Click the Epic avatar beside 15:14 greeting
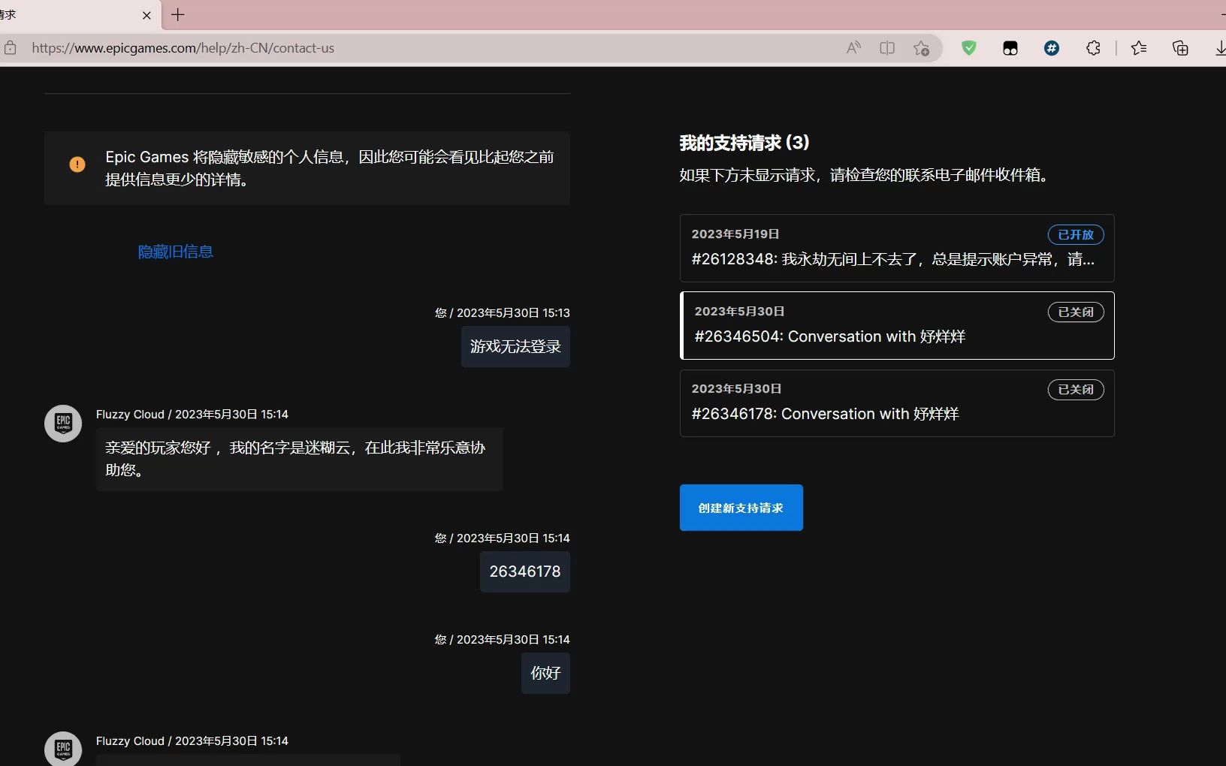Screen dimensions: 1226x766 [63, 424]
